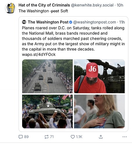Image resolution: width=132 pixels, height=146 pixels.
Task: Click the @kenwhite.bsky.social handle
Action: click(x=92, y=5)
